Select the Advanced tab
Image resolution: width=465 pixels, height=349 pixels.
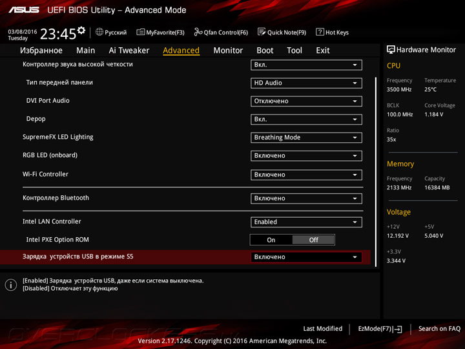click(x=181, y=50)
